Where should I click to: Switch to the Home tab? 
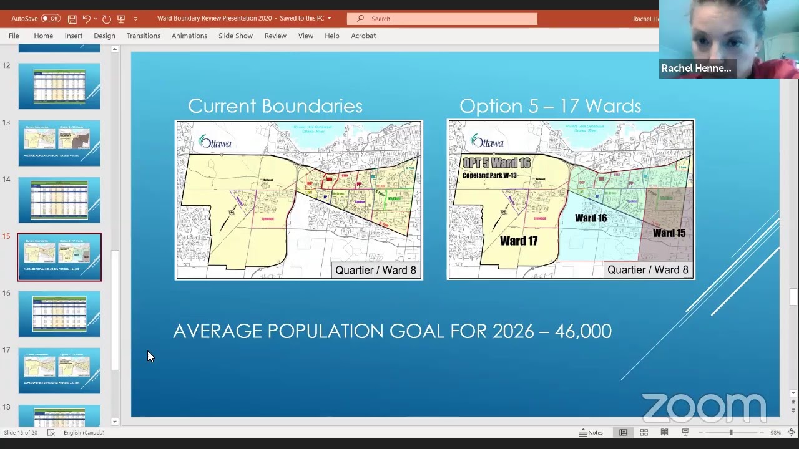[43, 36]
